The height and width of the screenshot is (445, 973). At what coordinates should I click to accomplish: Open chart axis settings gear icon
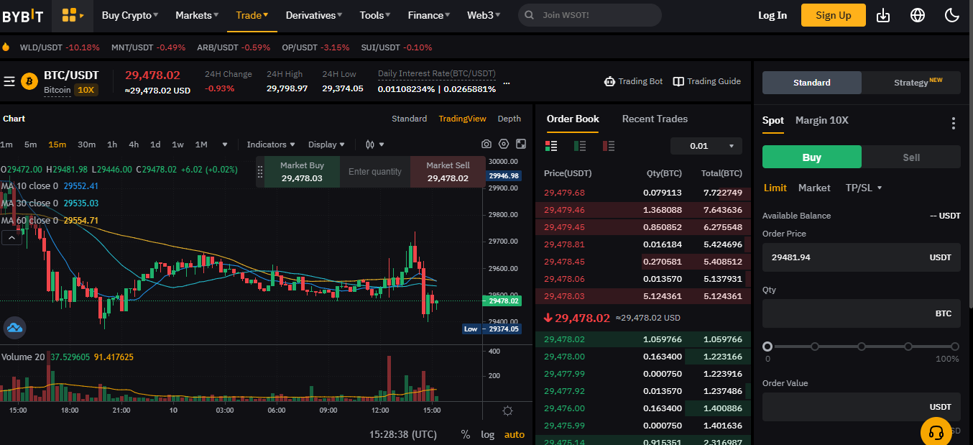[508, 411]
